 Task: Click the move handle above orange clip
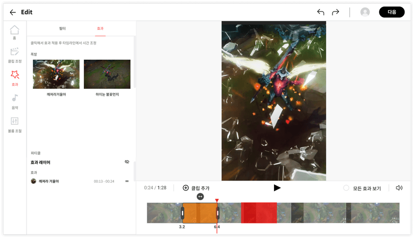(200, 197)
